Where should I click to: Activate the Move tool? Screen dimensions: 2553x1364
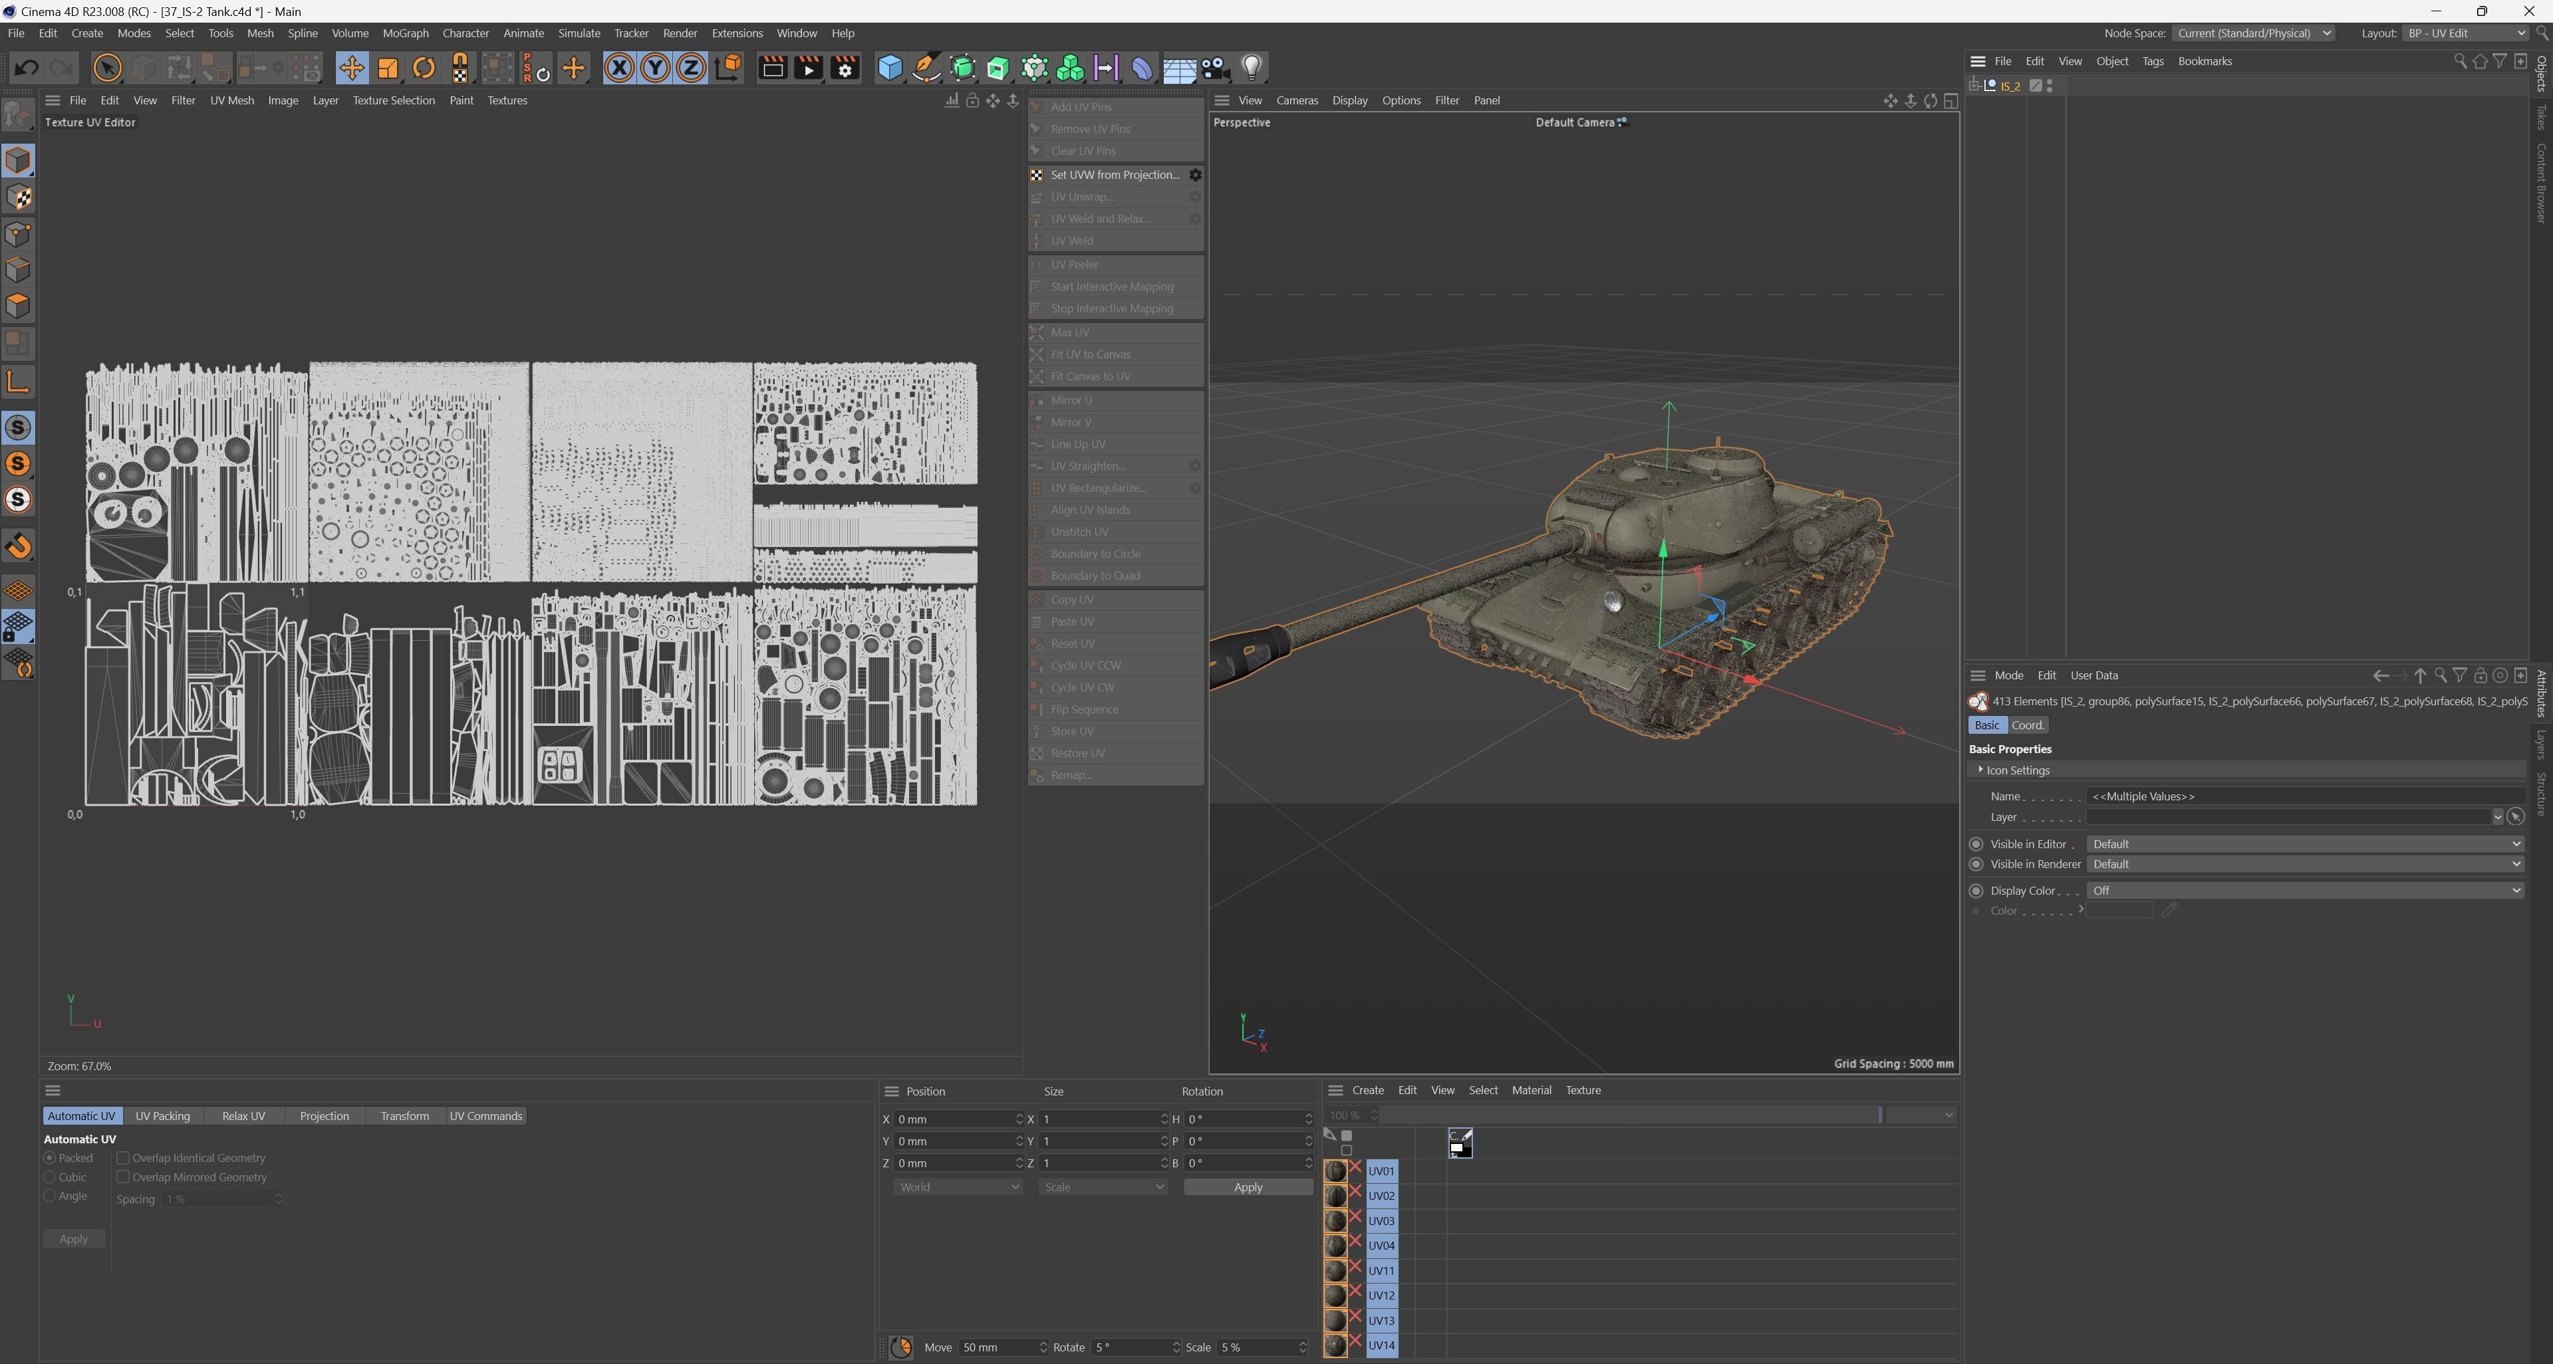pyautogui.click(x=351, y=68)
